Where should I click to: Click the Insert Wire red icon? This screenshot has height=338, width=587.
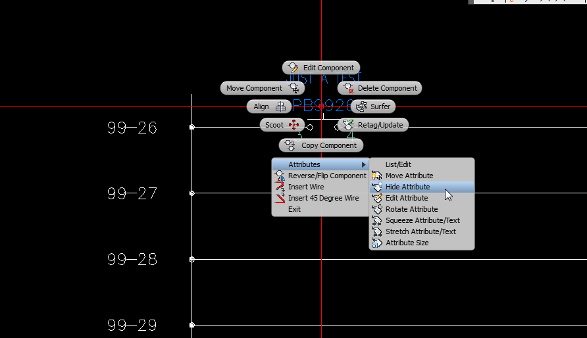tap(280, 187)
